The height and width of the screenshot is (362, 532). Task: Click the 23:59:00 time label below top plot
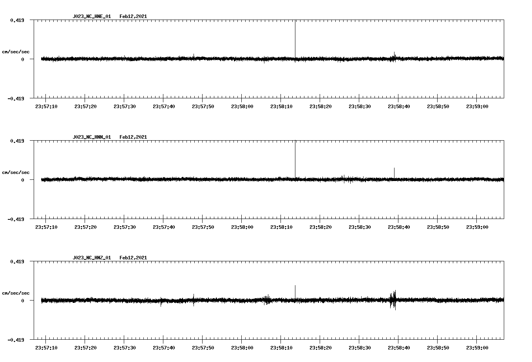477,106
